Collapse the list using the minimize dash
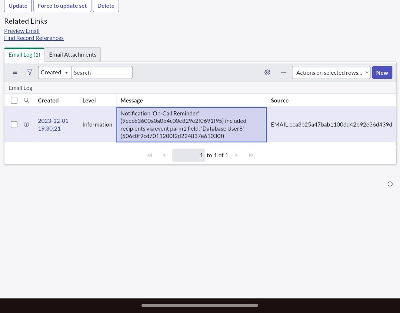 coord(283,72)
